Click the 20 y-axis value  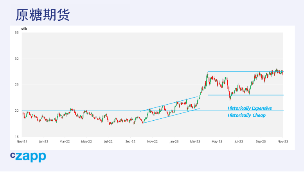tap(16, 111)
